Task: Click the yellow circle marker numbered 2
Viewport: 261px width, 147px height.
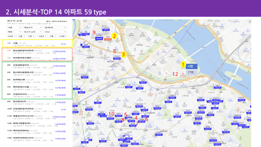Action: pos(114,36)
